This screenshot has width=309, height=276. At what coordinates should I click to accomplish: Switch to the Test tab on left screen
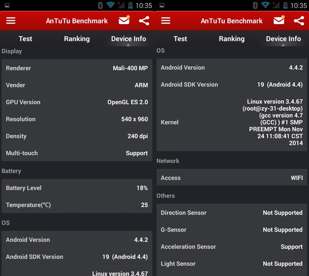coord(25,39)
